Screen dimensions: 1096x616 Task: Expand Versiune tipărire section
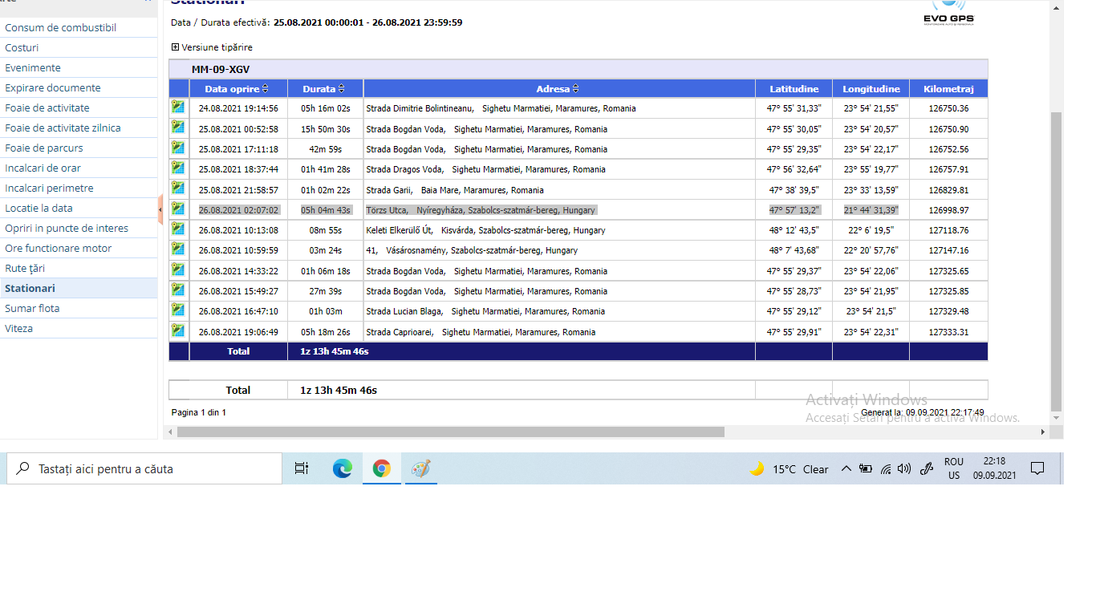[x=176, y=47]
